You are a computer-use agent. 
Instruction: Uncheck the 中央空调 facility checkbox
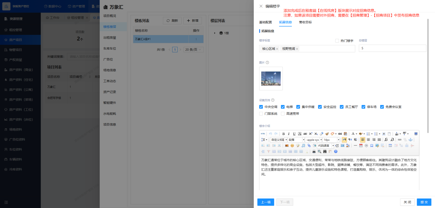[261, 107]
